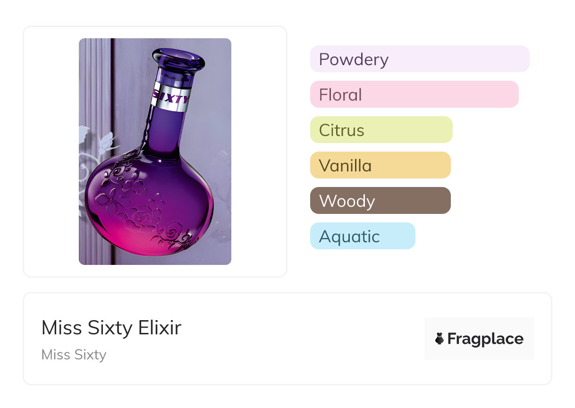Click the word Woody label text
The height and width of the screenshot is (408, 575).
pyautogui.click(x=347, y=201)
